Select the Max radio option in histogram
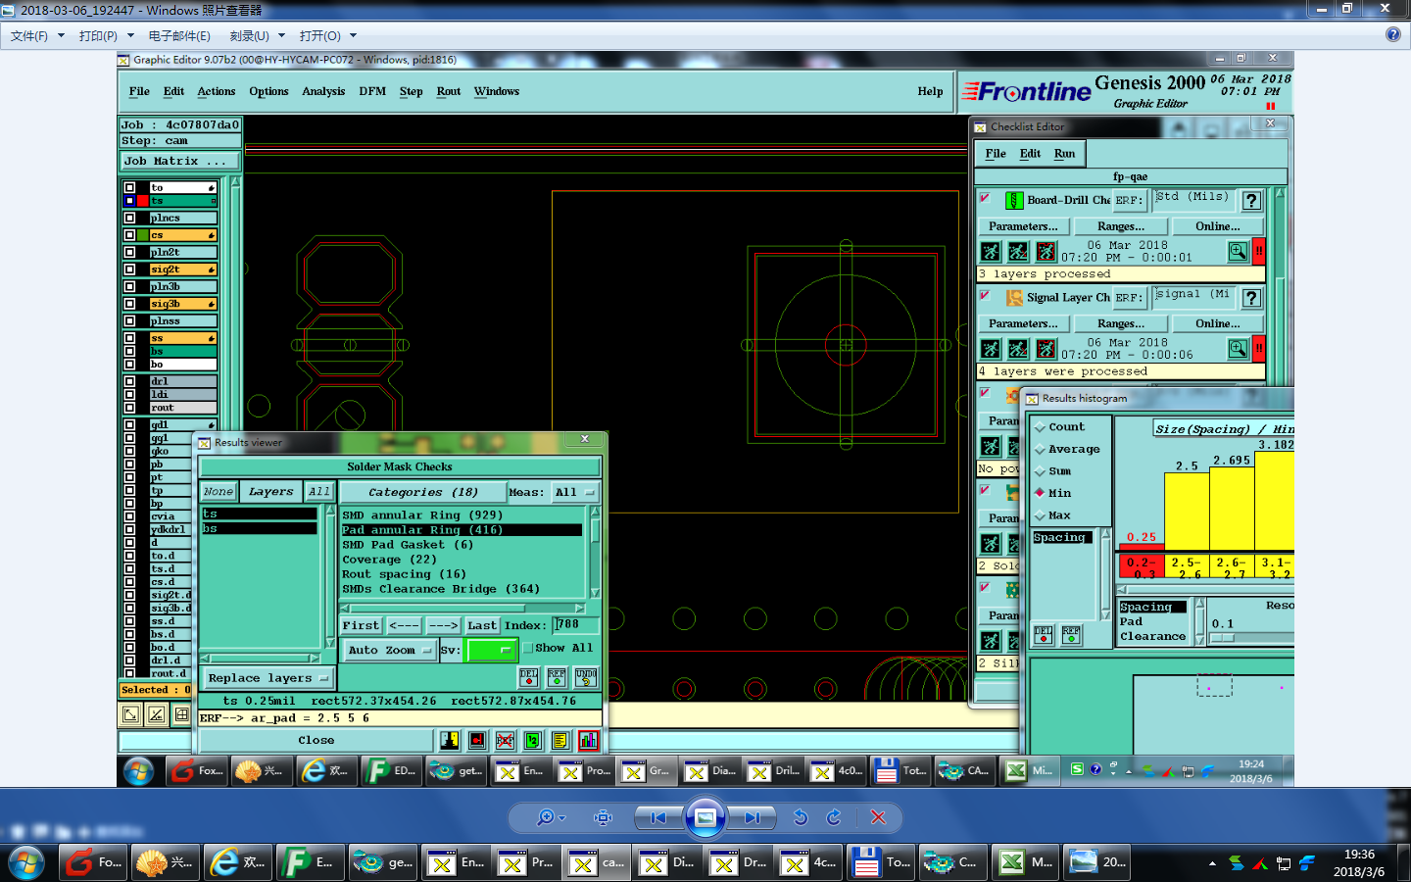 (x=1041, y=515)
